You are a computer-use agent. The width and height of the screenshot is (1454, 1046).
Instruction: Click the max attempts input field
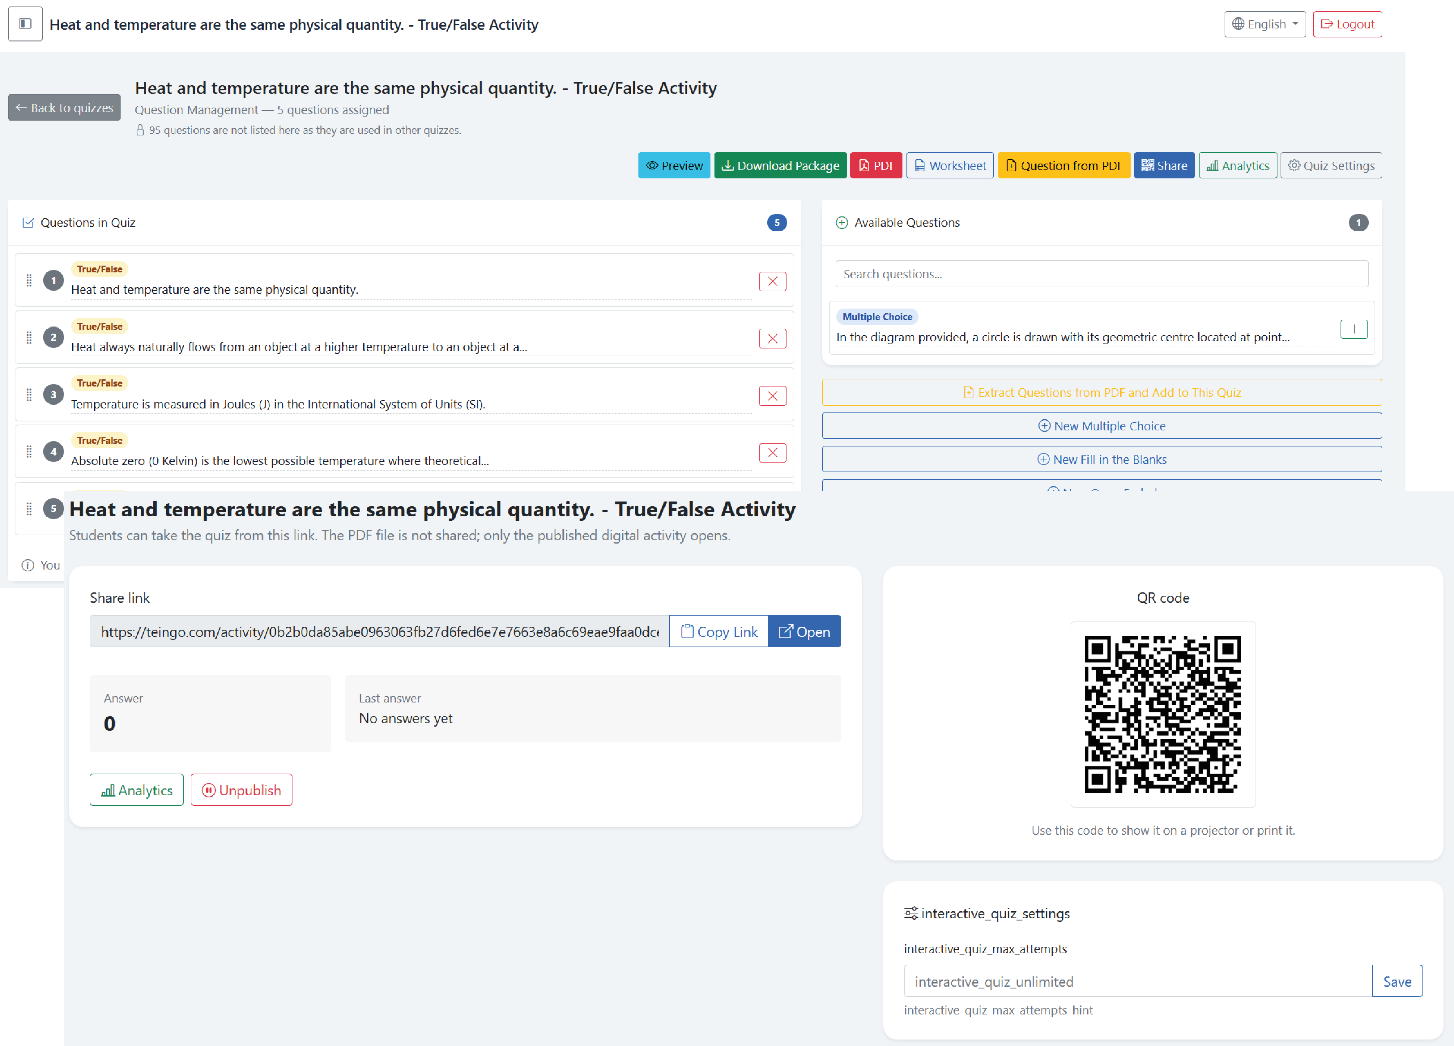coord(1137,981)
